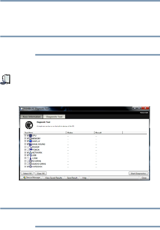Viewport: 160px width, 230px height.
Task: Select the Diagnostic Tool tab
Action: 54,117
